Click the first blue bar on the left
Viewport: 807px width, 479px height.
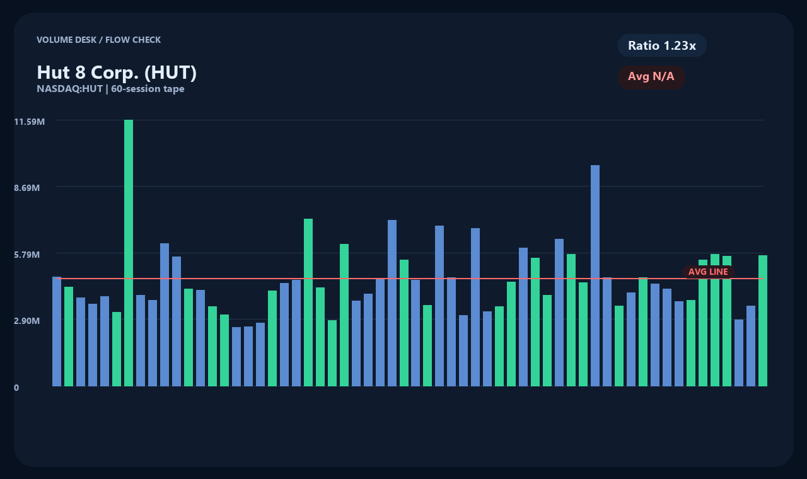[57, 332]
